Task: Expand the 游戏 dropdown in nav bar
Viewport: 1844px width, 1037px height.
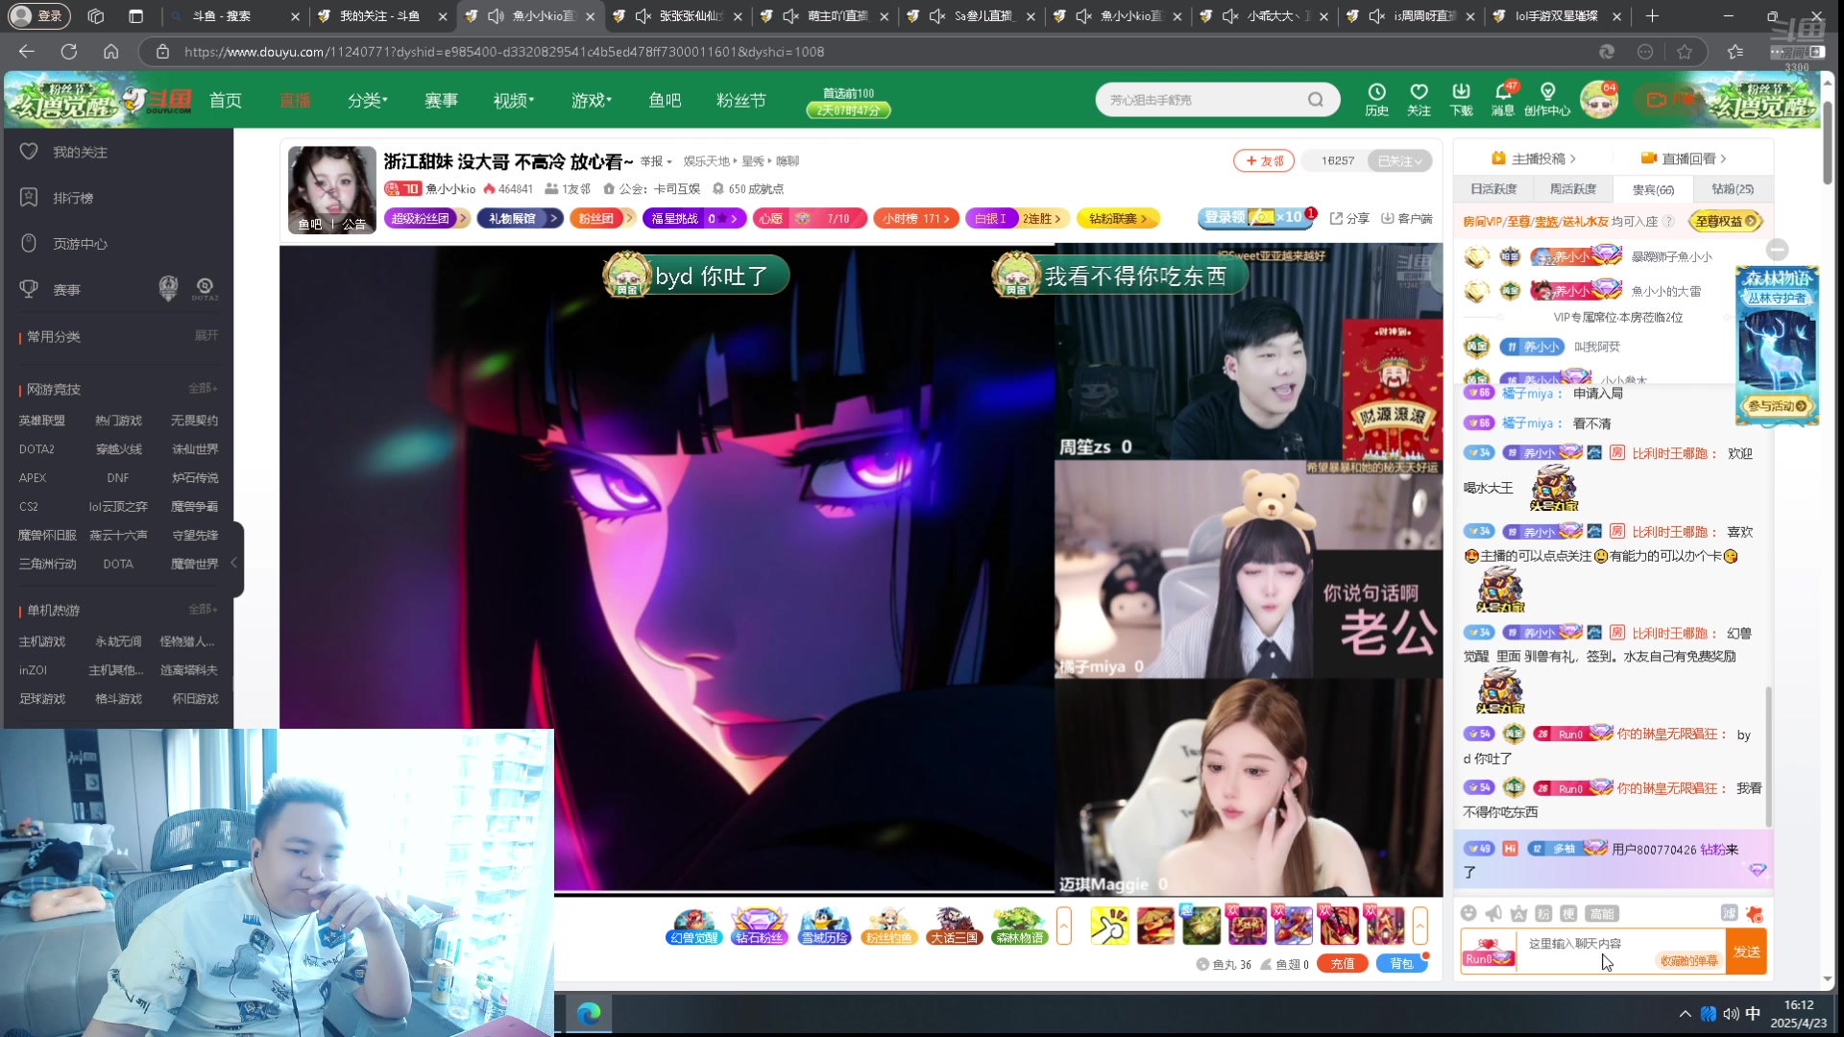Action: pyautogui.click(x=592, y=100)
